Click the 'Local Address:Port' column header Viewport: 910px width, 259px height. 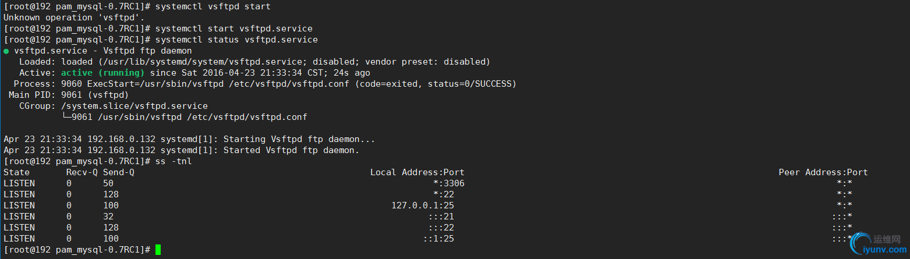(417, 172)
